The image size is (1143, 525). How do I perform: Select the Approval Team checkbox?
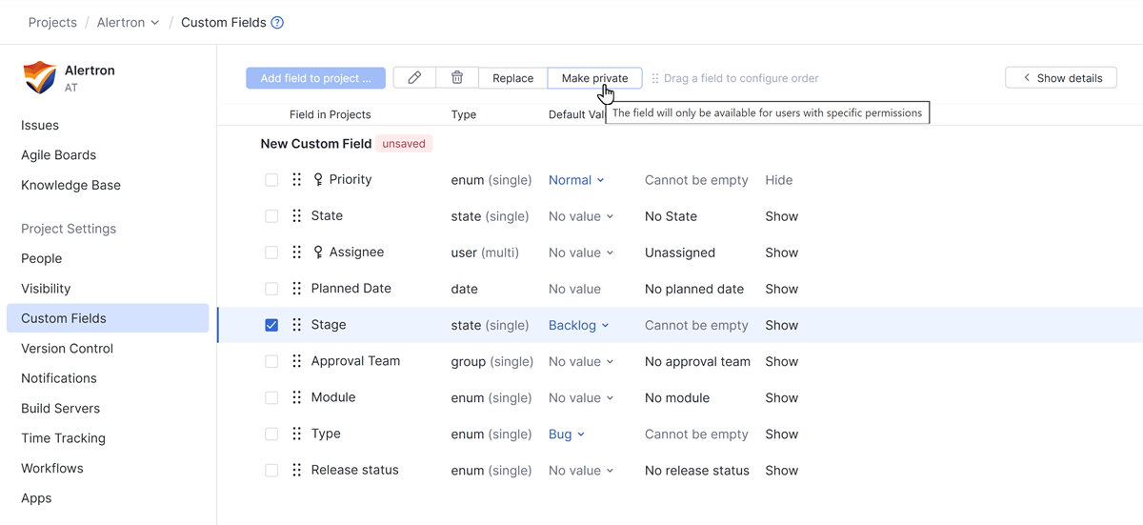click(x=271, y=362)
